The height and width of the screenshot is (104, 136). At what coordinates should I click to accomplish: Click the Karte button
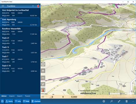click(9, 101)
